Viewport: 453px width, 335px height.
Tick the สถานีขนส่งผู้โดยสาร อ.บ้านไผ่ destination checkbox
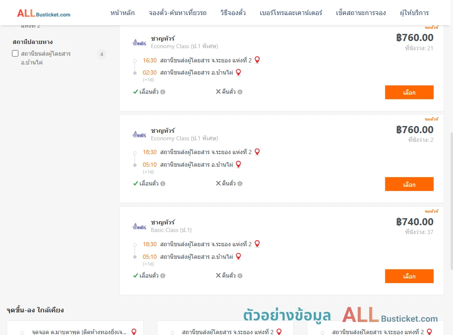click(16, 53)
